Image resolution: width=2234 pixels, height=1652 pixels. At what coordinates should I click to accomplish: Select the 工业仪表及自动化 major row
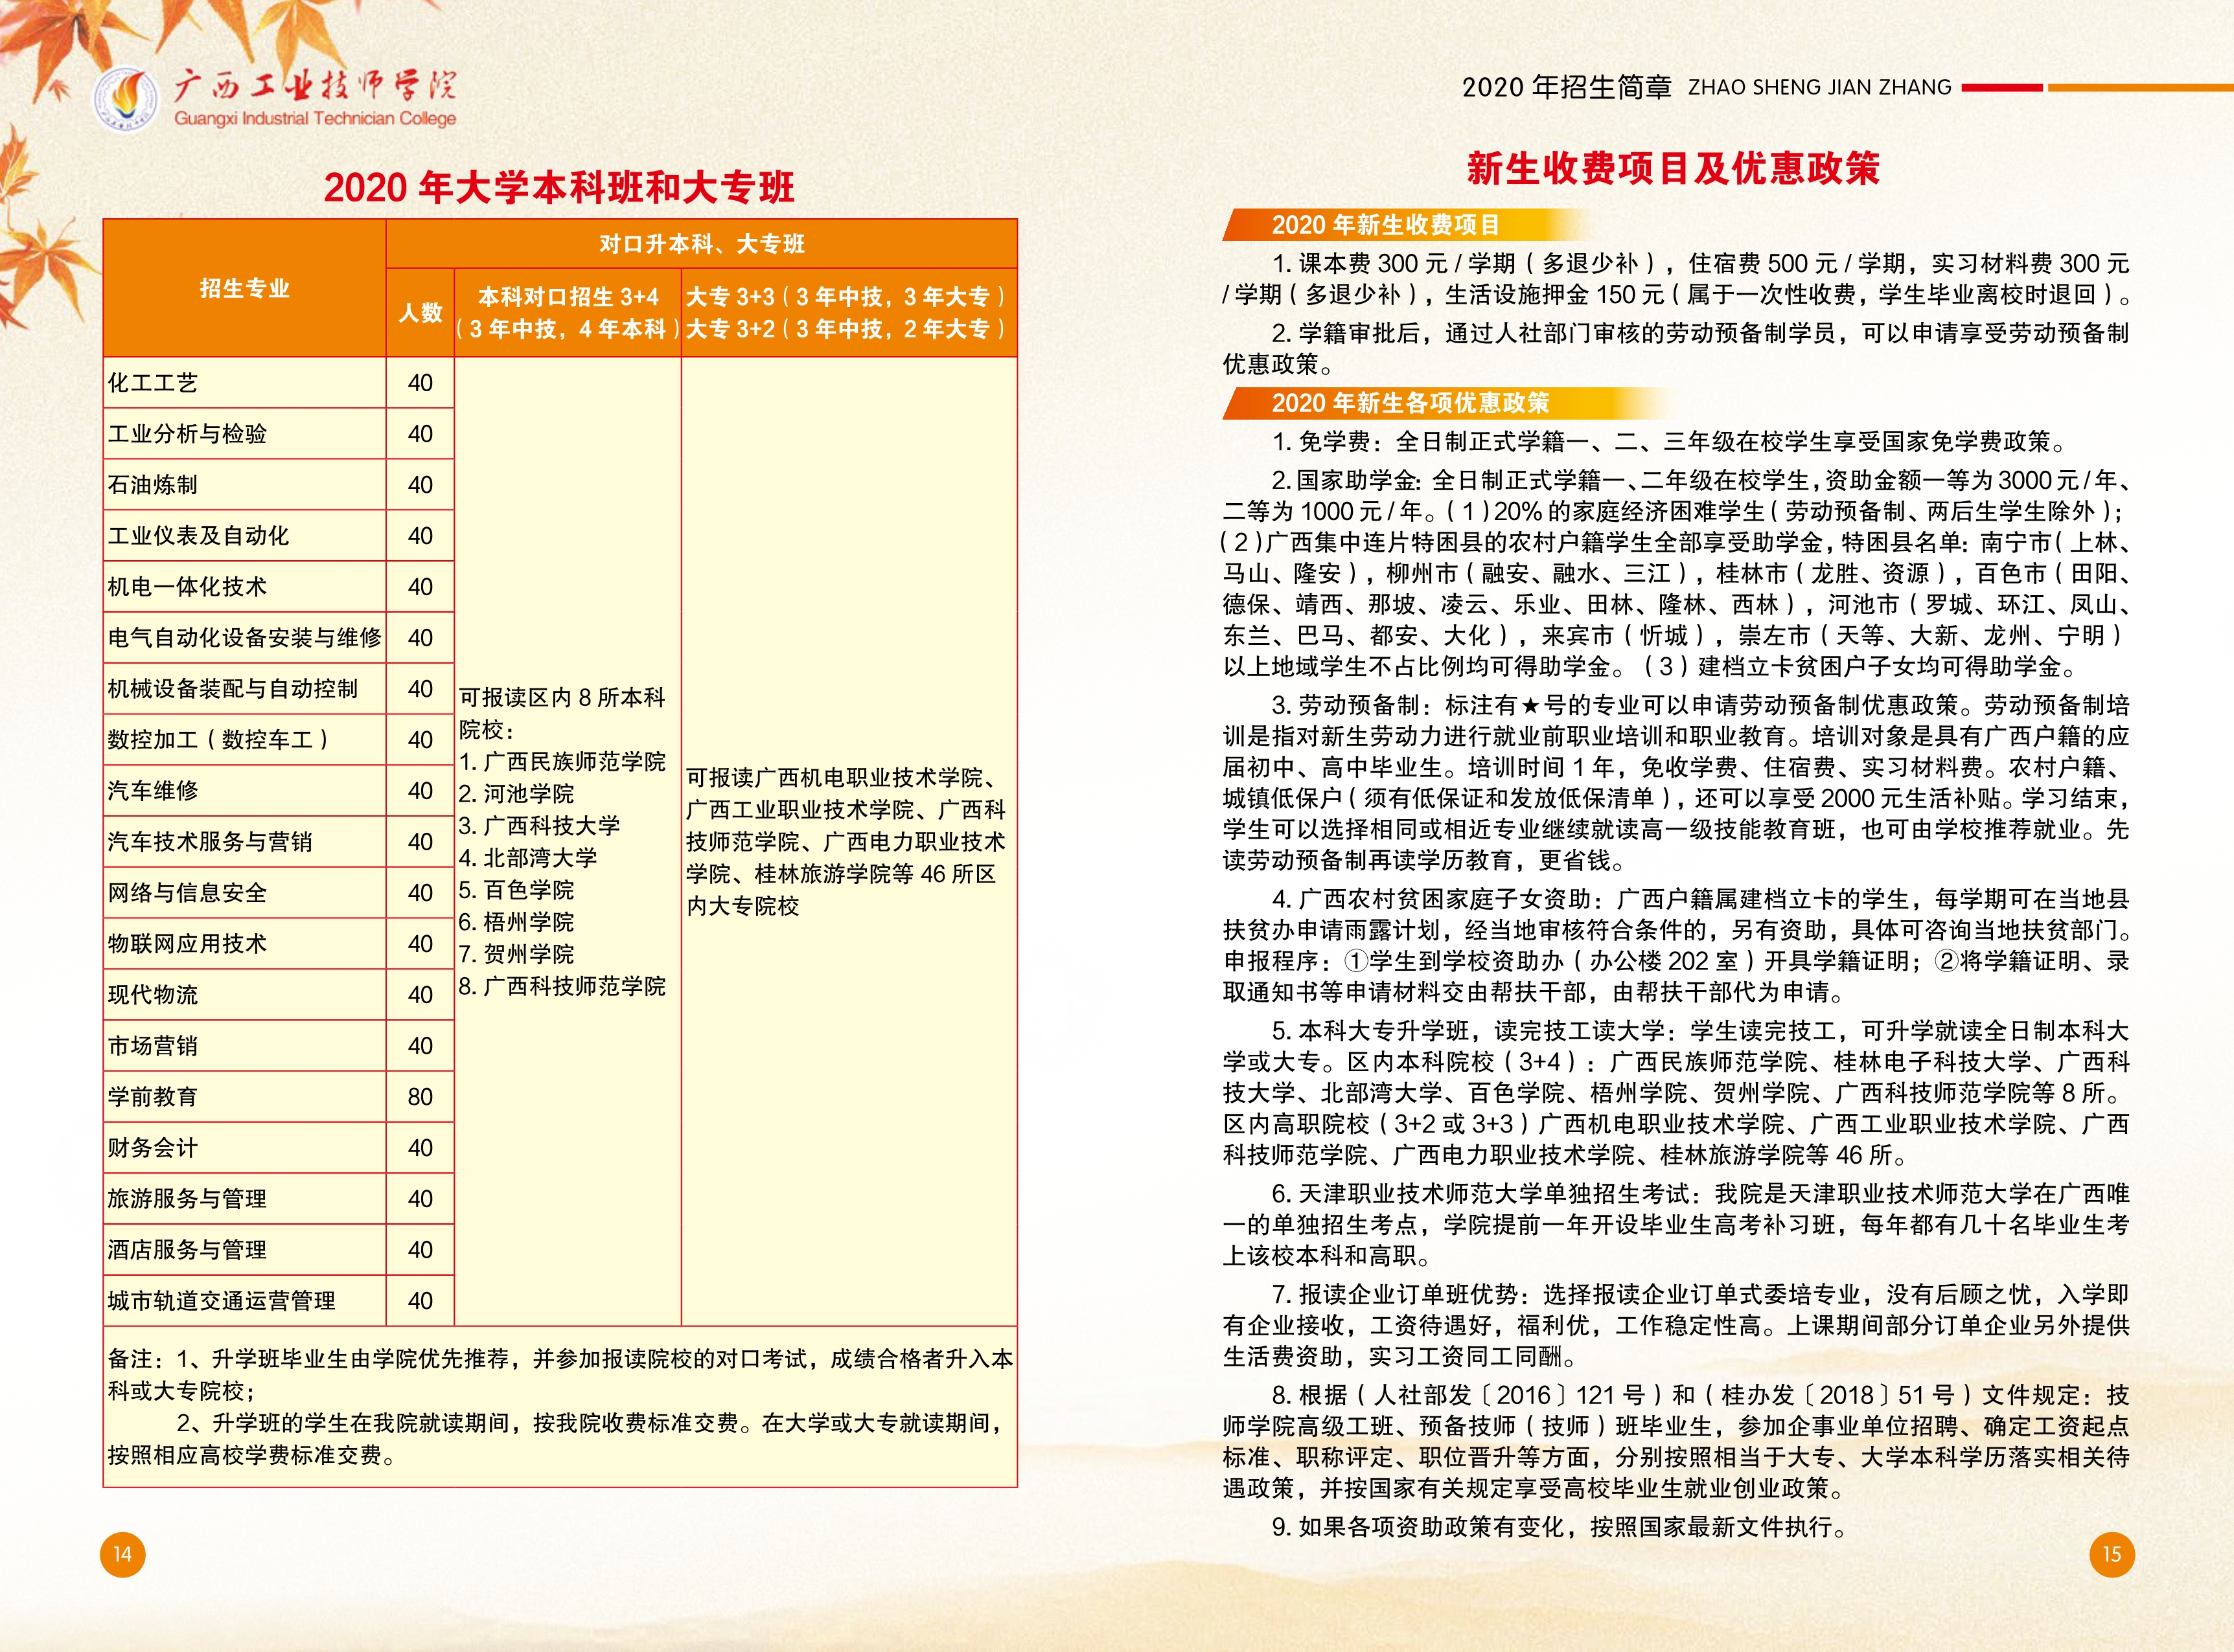click(279, 536)
